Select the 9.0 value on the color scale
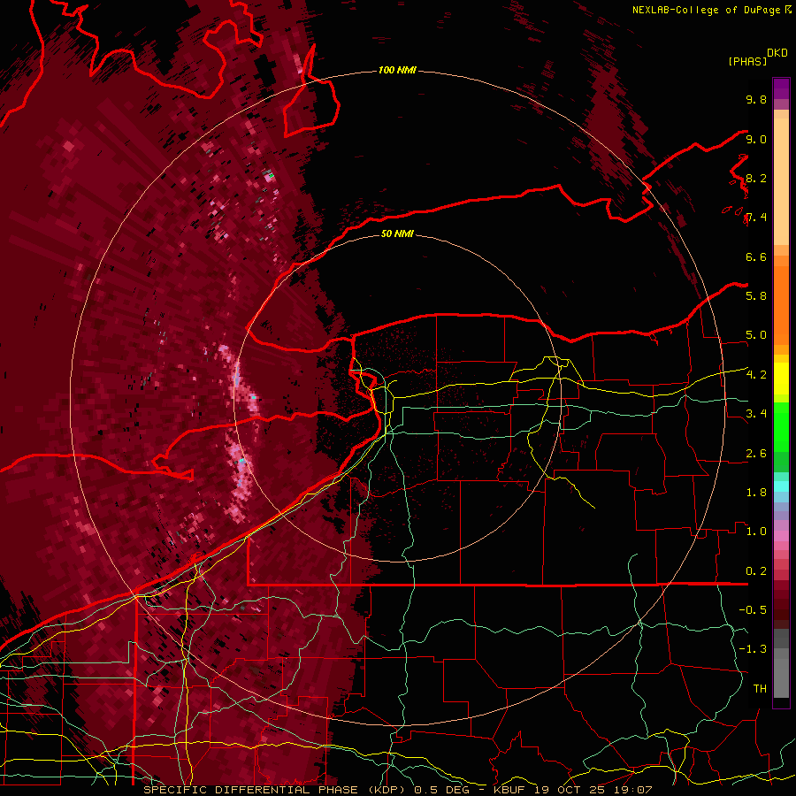This screenshot has width=796, height=796. (756, 139)
